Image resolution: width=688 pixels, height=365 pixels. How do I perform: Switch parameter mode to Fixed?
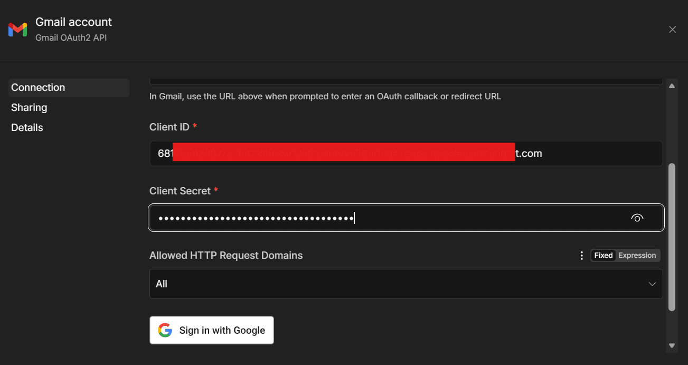pyautogui.click(x=604, y=255)
